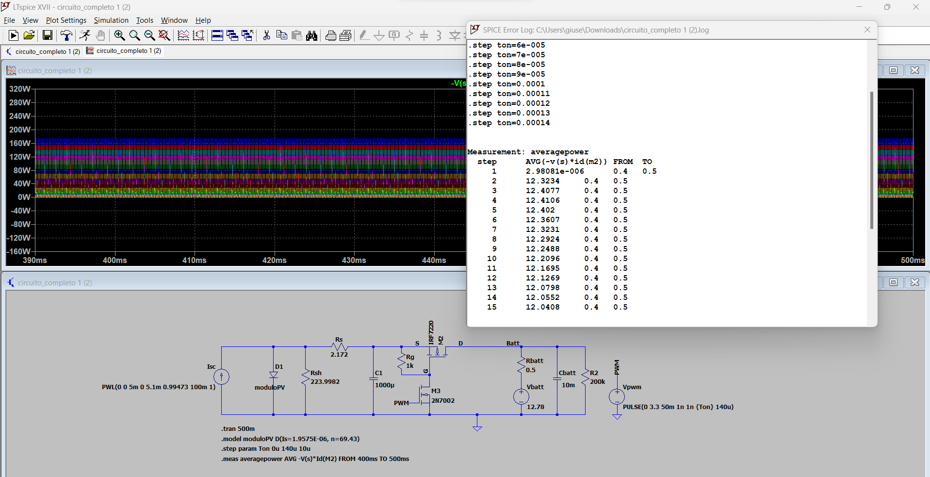Tile windows using the toolbar icon
The width and height of the screenshot is (930, 477).
217,35
